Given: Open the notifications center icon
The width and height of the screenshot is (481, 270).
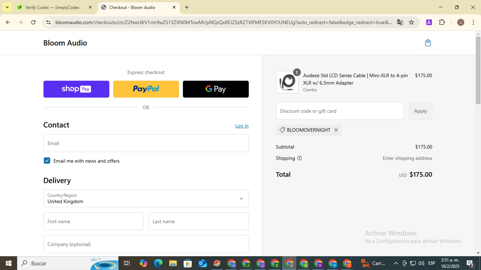Looking at the screenshot, I should [470, 264].
